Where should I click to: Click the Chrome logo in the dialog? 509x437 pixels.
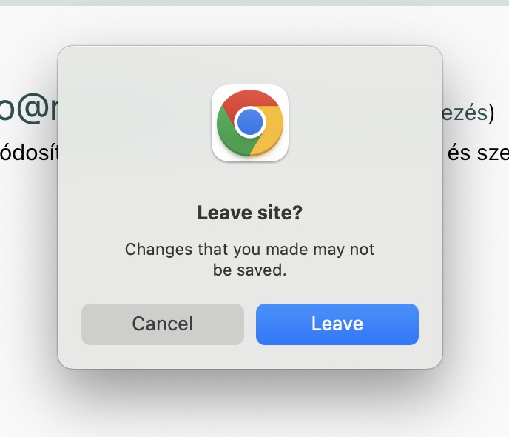coord(250,123)
